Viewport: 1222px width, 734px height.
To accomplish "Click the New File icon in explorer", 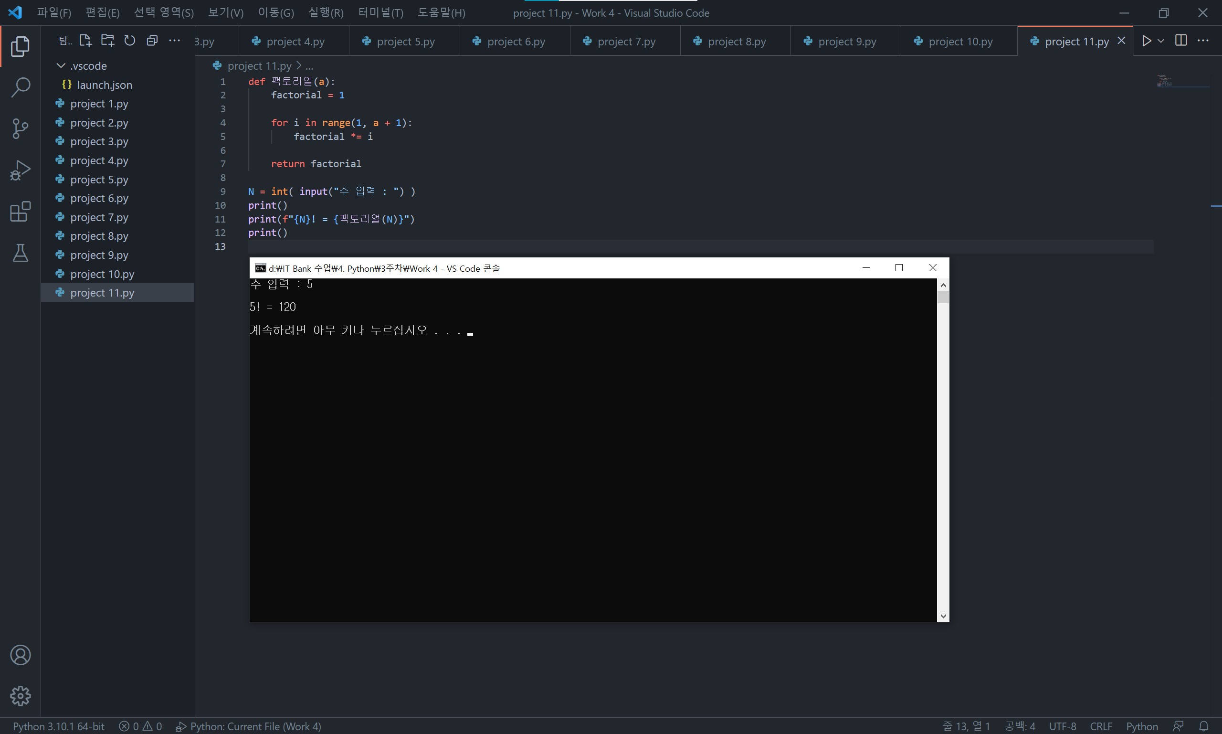I will tap(85, 41).
